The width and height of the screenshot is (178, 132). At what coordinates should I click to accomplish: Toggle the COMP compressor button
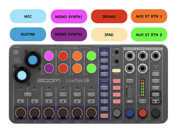[143, 101]
